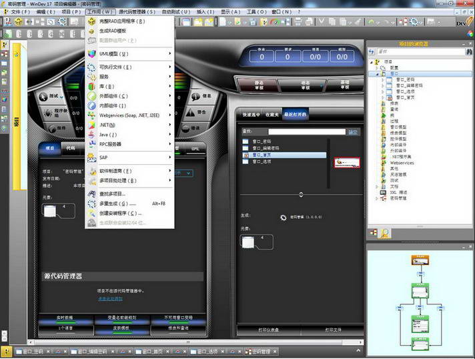Select 窗口_密码 in recently opened list
This screenshot has height=359, width=475.
point(262,141)
